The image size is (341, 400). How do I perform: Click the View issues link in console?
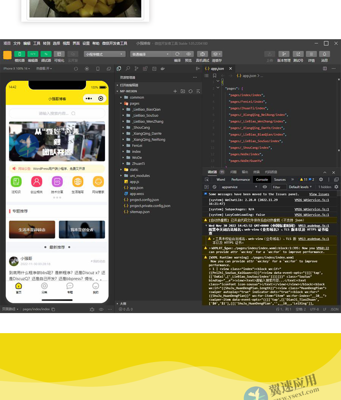click(319, 194)
